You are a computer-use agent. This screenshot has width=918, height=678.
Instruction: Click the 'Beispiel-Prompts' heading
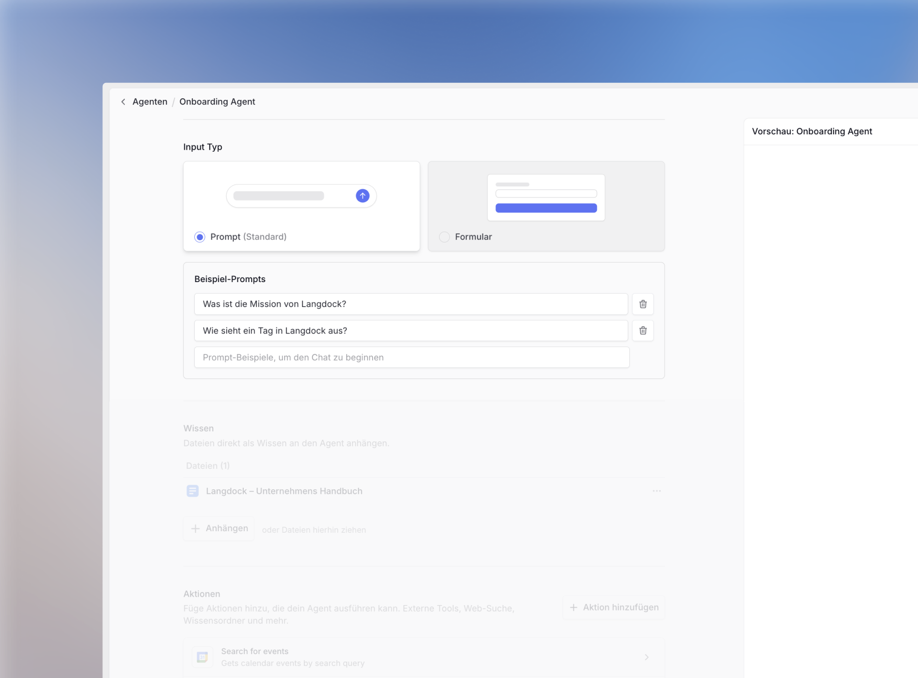[x=230, y=279]
